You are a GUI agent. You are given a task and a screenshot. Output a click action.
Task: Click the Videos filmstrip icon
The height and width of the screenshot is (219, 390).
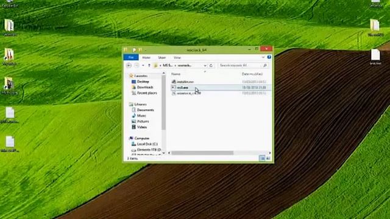pyautogui.click(x=134, y=127)
